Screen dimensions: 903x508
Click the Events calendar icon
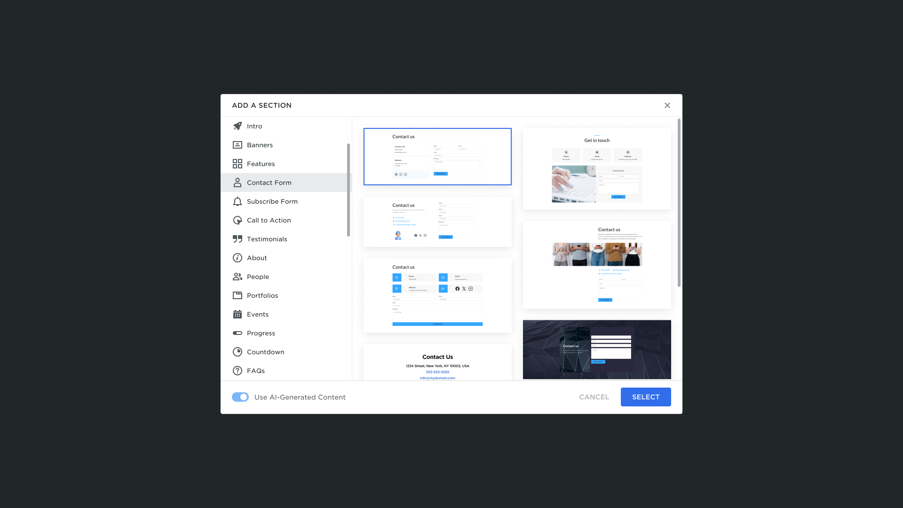pos(238,314)
